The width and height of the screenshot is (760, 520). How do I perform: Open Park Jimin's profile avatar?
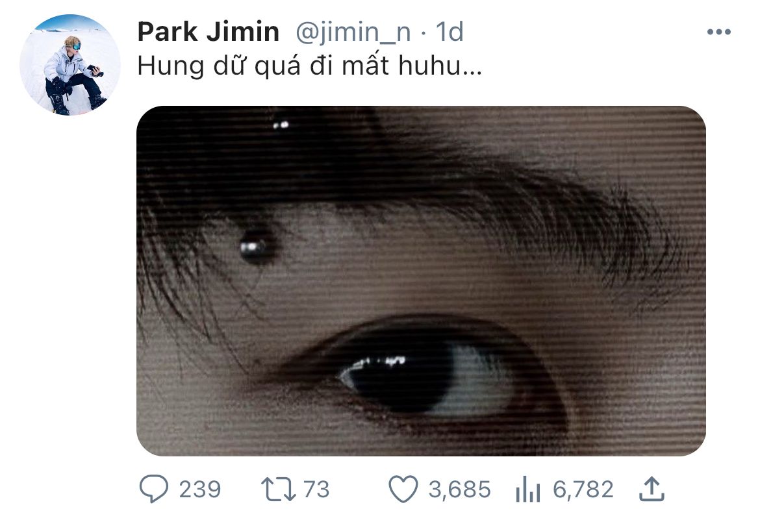click(70, 65)
